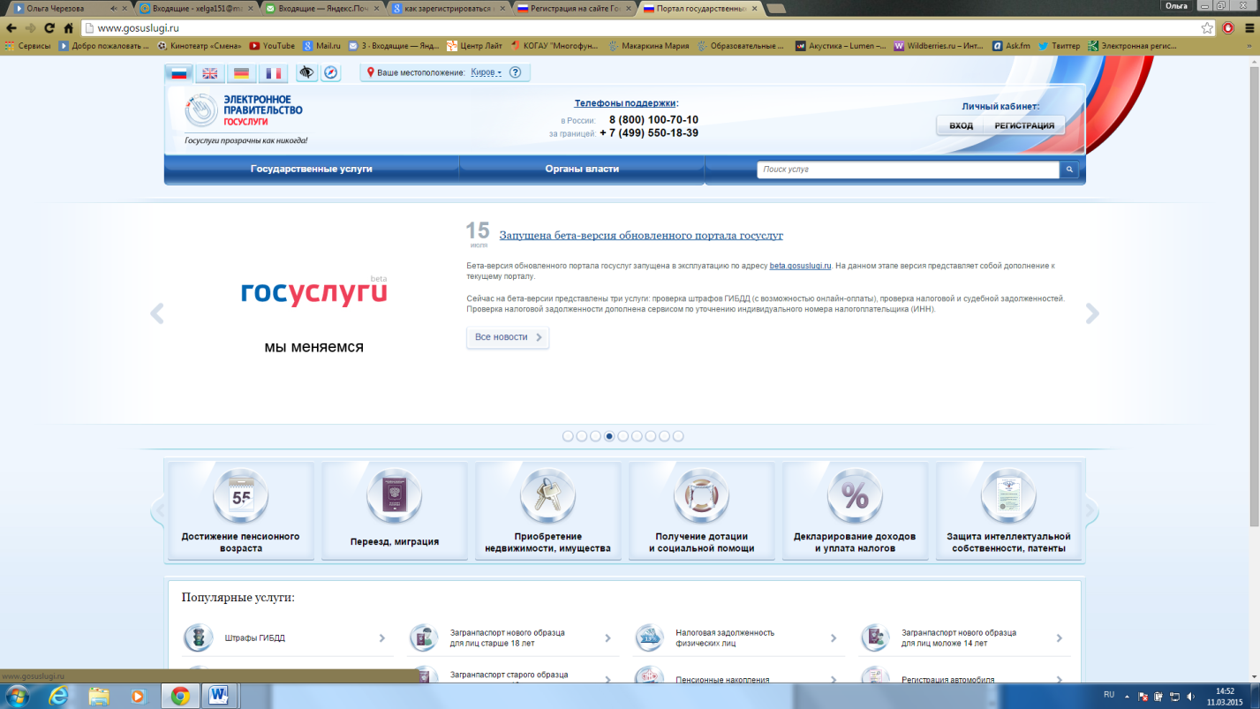The height and width of the screenshot is (709, 1260).
Task: Open the Киров location dropdown
Action: click(x=486, y=72)
